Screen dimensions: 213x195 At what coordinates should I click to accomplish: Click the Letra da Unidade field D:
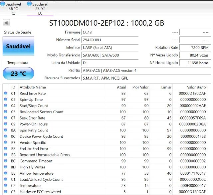[110, 63]
